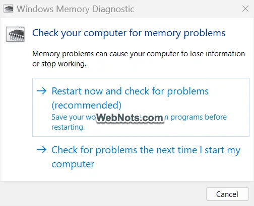Click the word computer in the second option
The width and height of the screenshot is (254, 206).
(x=73, y=164)
